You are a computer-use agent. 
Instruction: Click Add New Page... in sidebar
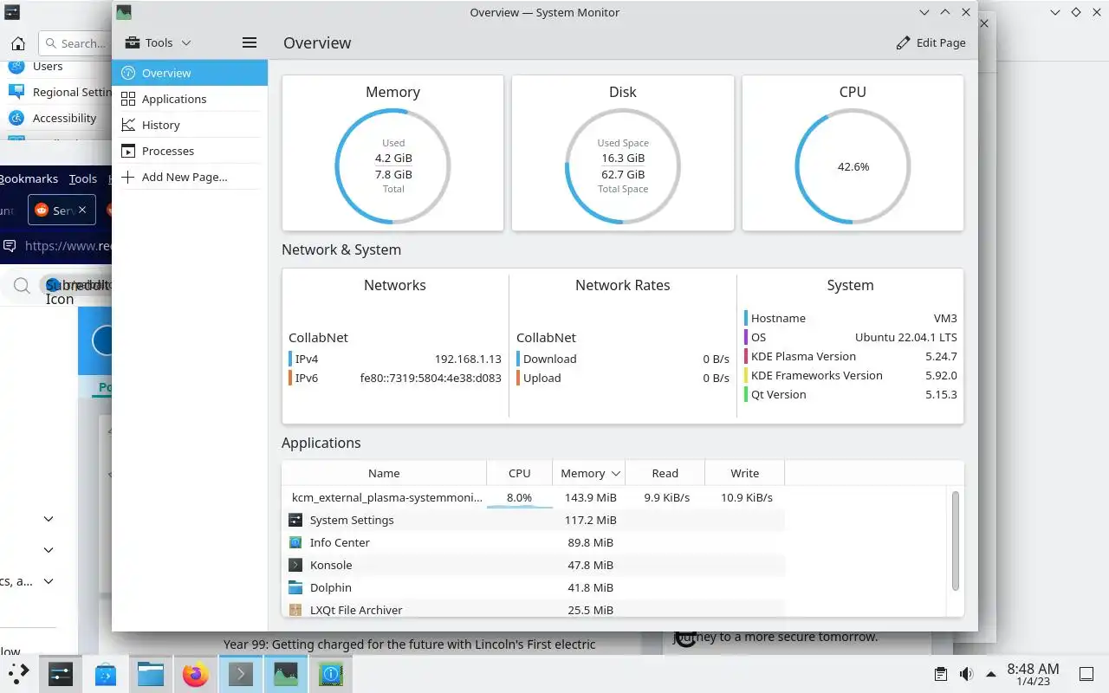pos(190,177)
